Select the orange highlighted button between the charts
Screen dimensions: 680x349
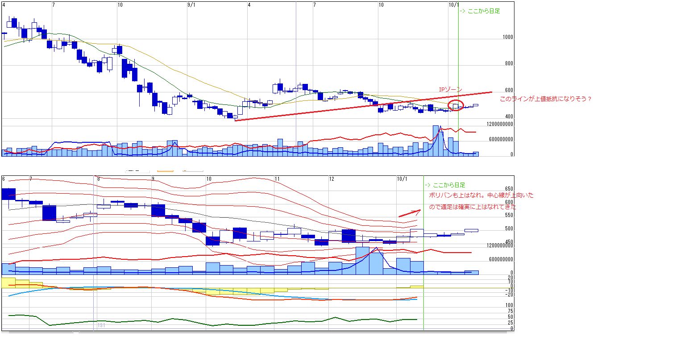click(165, 170)
